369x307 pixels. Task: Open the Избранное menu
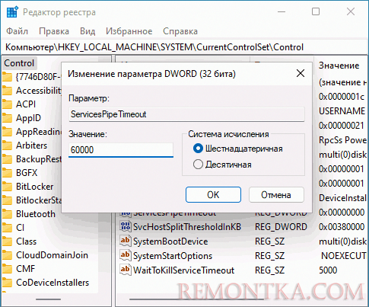coord(129,31)
